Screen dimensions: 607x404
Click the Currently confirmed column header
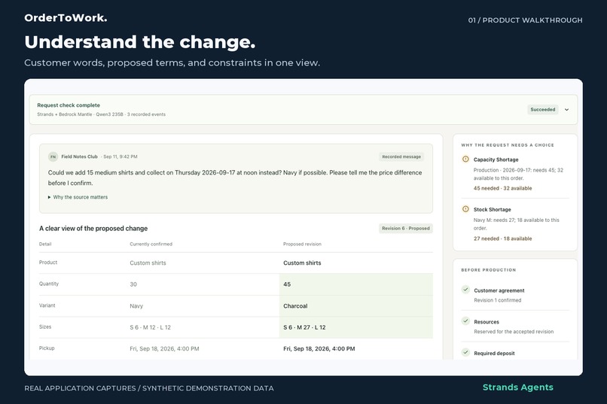point(151,244)
